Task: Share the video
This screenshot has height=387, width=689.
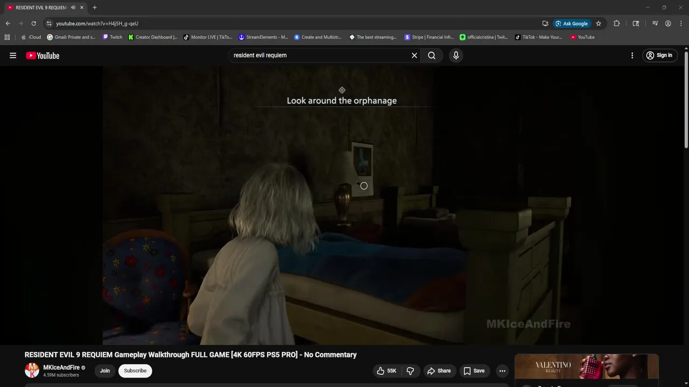Action: [439, 371]
